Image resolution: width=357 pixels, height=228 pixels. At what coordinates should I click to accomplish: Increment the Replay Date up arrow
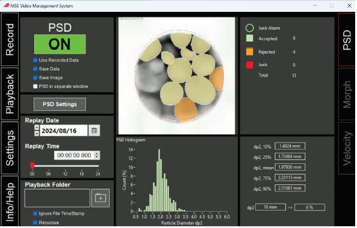point(37,128)
